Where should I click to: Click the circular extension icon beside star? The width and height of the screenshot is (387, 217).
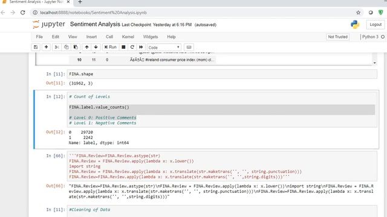(371, 12)
